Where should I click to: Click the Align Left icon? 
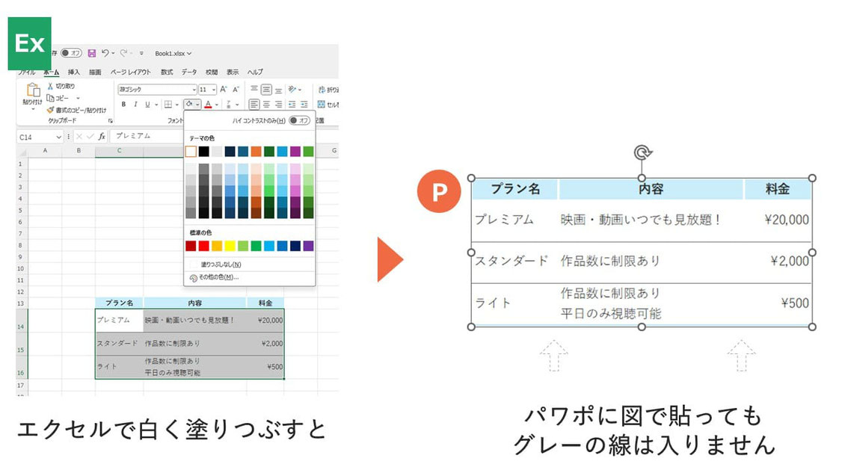click(254, 104)
